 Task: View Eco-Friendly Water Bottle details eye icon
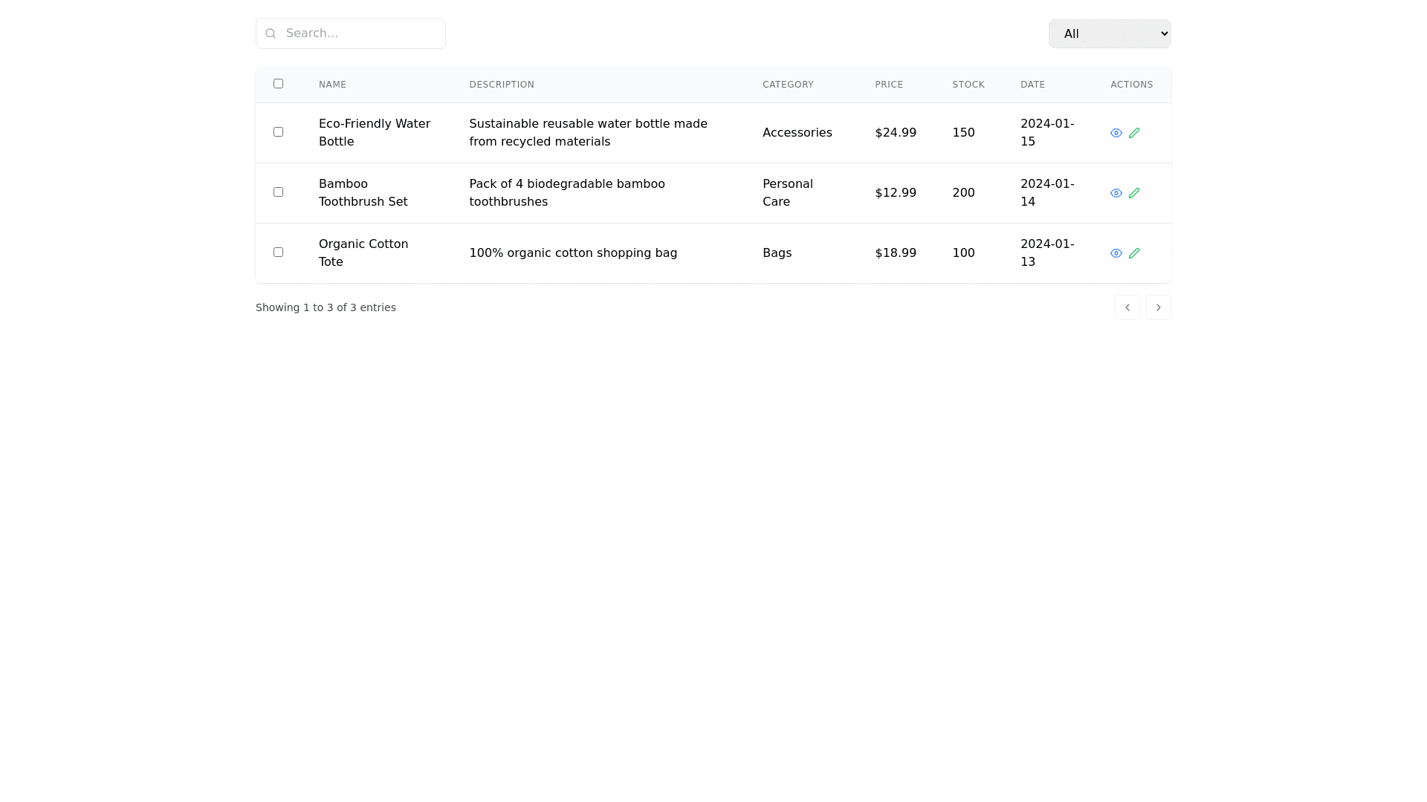coord(1116,133)
